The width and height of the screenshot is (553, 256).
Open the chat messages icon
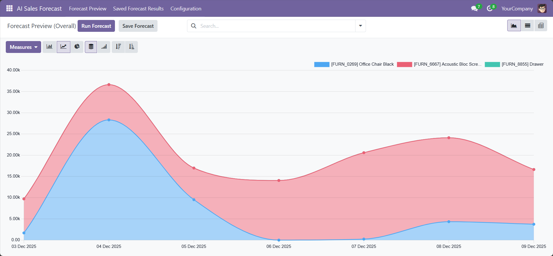coord(474,8)
